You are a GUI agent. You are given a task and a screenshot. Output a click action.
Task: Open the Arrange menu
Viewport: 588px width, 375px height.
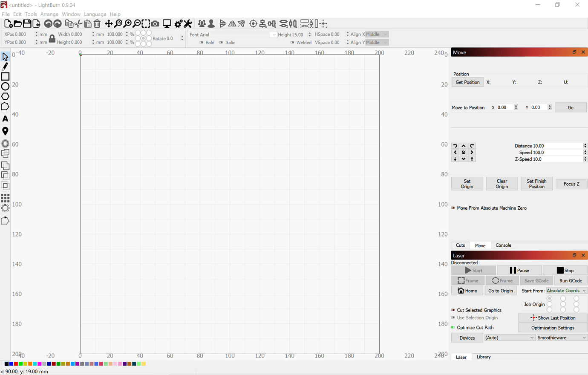point(49,14)
